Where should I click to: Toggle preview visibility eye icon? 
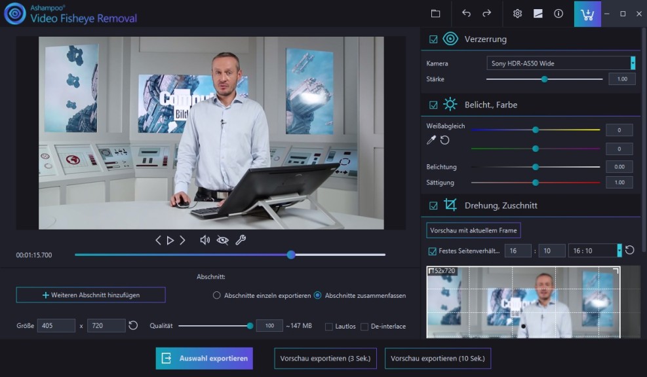223,240
